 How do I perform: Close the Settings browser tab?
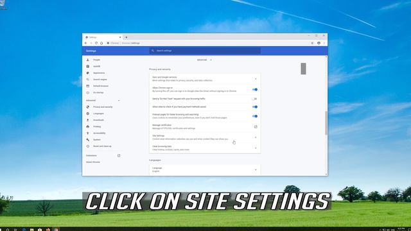click(120, 37)
